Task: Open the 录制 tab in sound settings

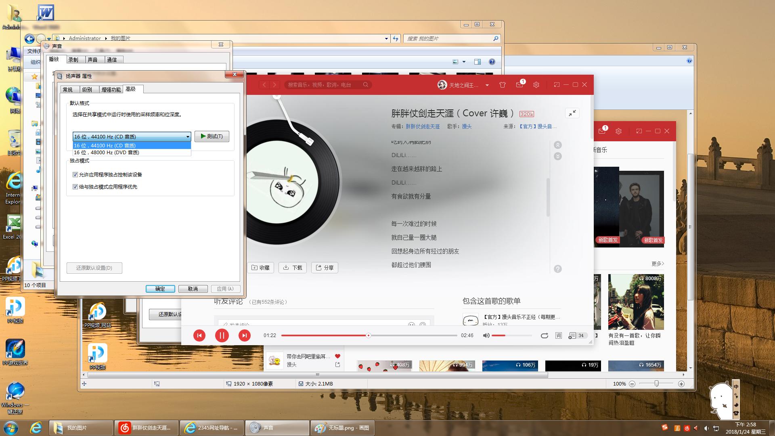Action: (75, 59)
